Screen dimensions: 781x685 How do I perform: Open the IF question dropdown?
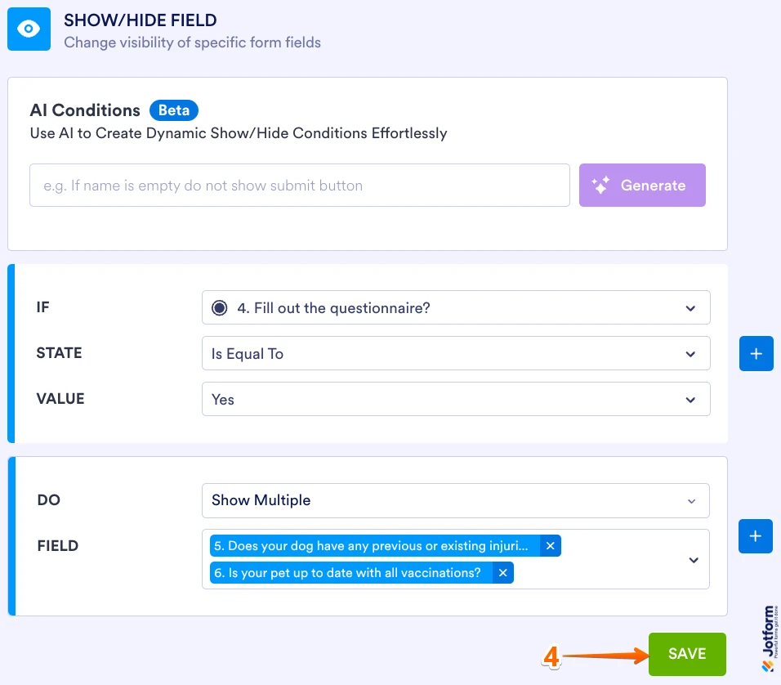(455, 307)
